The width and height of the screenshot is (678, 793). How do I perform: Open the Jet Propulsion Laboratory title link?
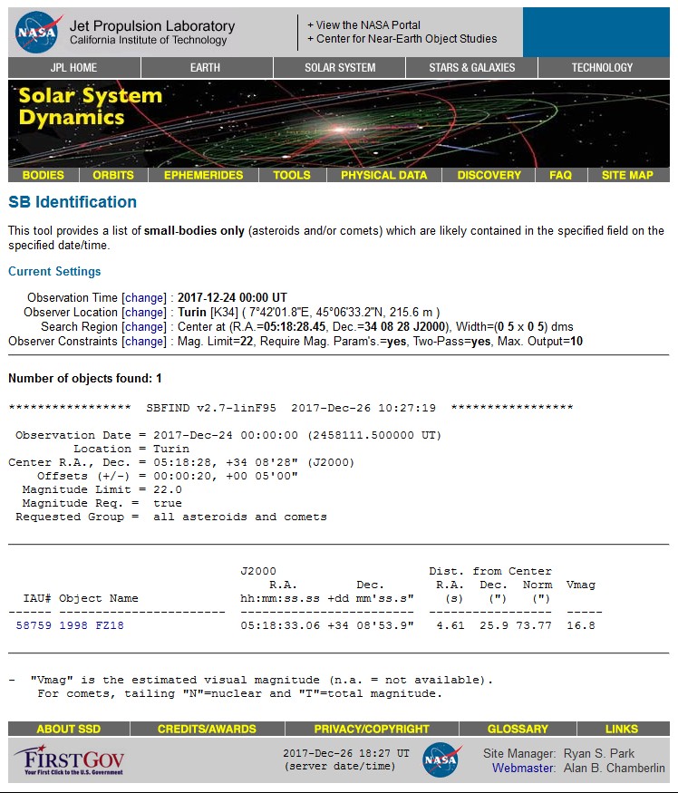coord(151,25)
